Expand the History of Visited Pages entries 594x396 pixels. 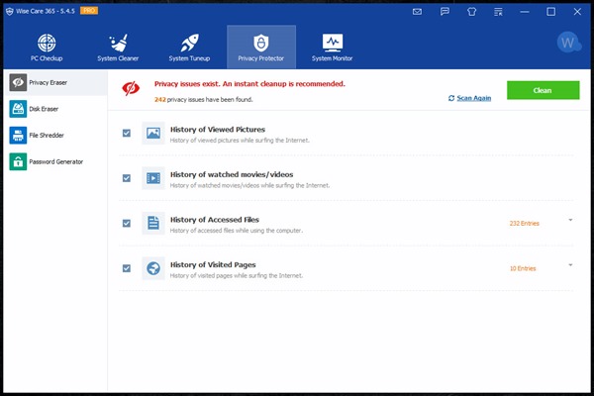coord(571,264)
